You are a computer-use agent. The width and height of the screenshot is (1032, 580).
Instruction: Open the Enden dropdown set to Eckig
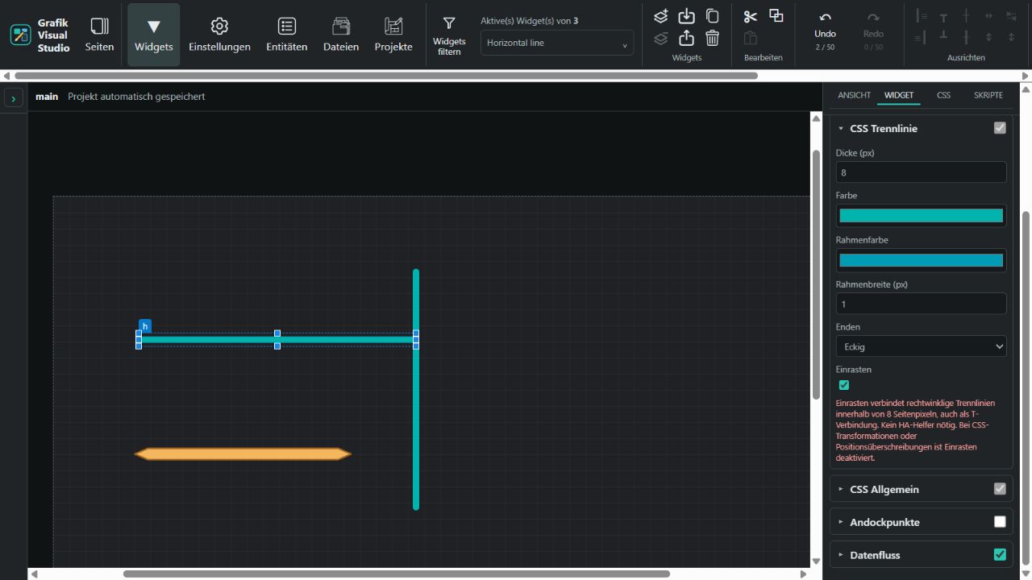pos(922,346)
